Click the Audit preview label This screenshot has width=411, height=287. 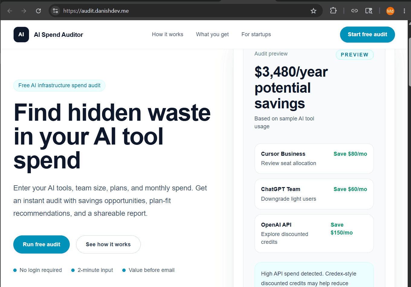pyautogui.click(x=271, y=54)
